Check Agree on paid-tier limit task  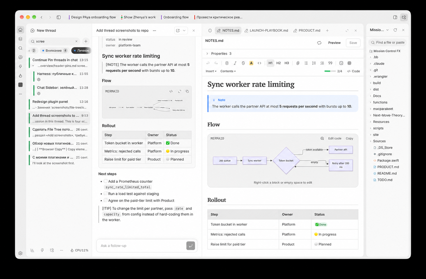[x=106, y=200]
